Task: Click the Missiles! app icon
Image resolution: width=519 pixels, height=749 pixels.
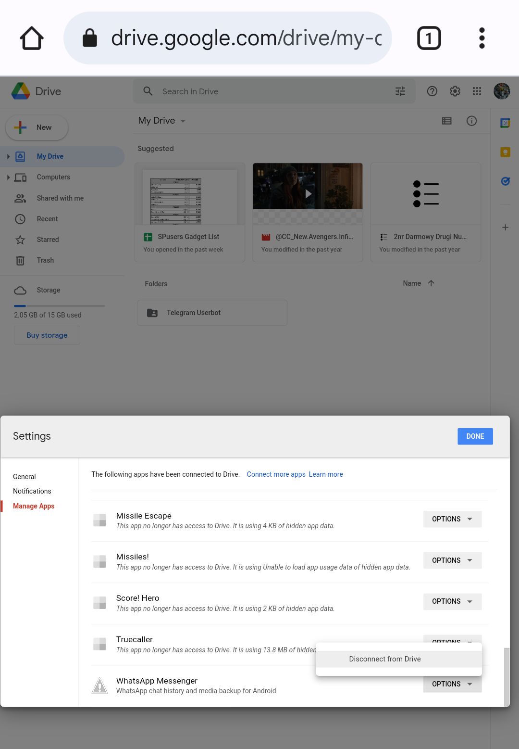Action: tap(99, 561)
